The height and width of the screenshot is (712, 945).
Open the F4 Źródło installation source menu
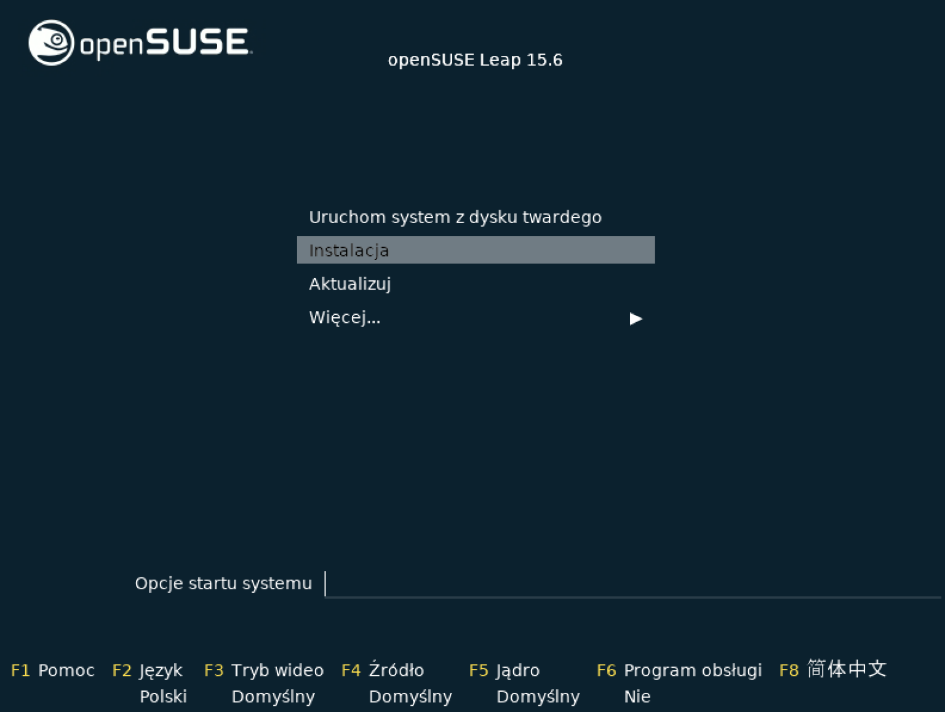click(x=383, y=669)
